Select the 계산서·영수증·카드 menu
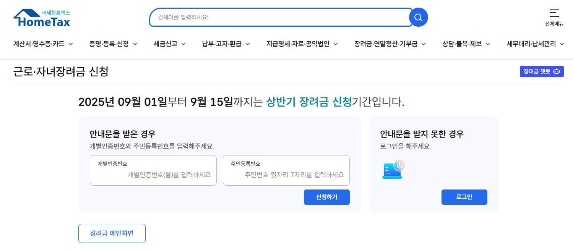This screenshot has width=573, height=251. [39, 44]
